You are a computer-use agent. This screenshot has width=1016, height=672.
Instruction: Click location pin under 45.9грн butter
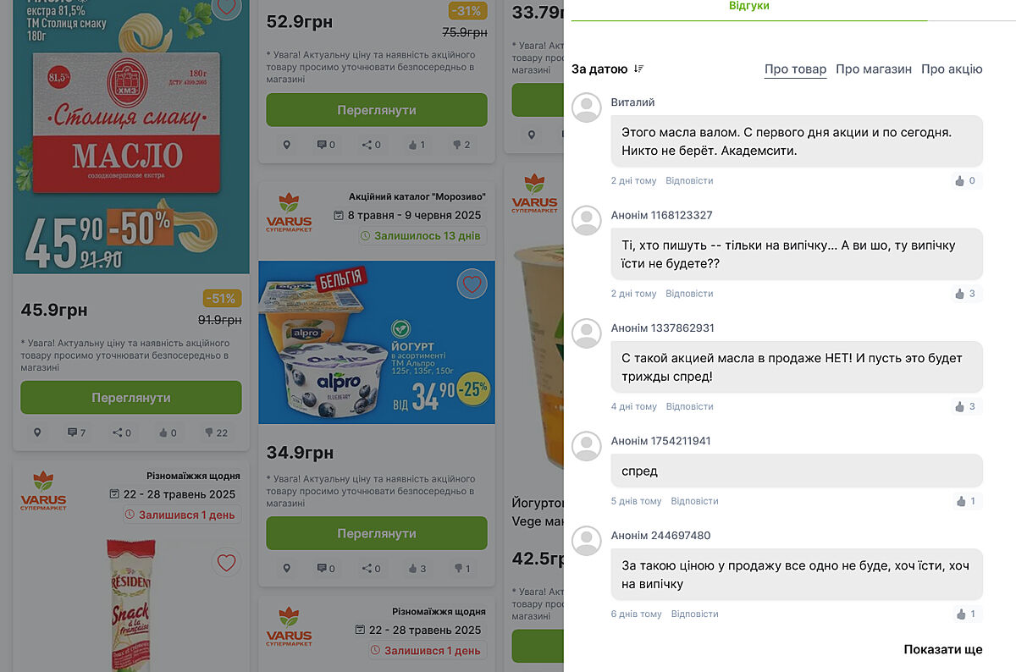tap(37, 432)
